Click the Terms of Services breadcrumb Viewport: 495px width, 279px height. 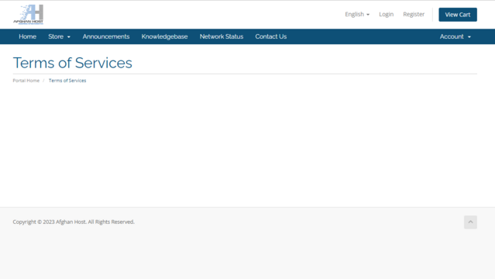click(x=67, y=81)
